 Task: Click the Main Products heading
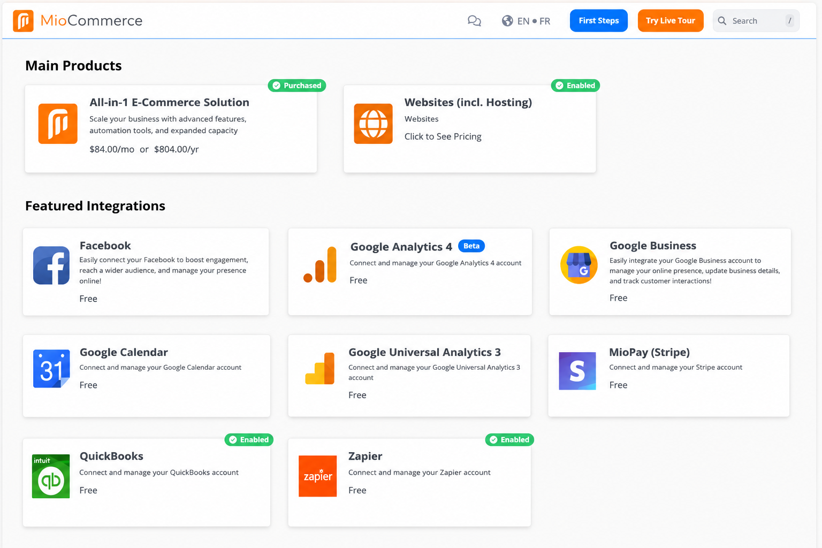74,66
